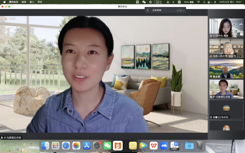Open Tencent Meeting from the Dock
Screen dimensions: 245x153
click(x=164, y=146)
